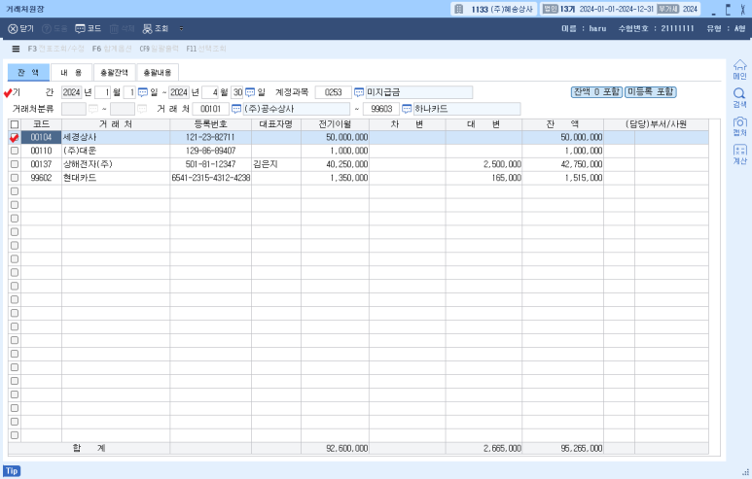Viewport: 752px width, 479px height.
Task: Click F11 선택조회 function
Action: [x=206, y=49]
